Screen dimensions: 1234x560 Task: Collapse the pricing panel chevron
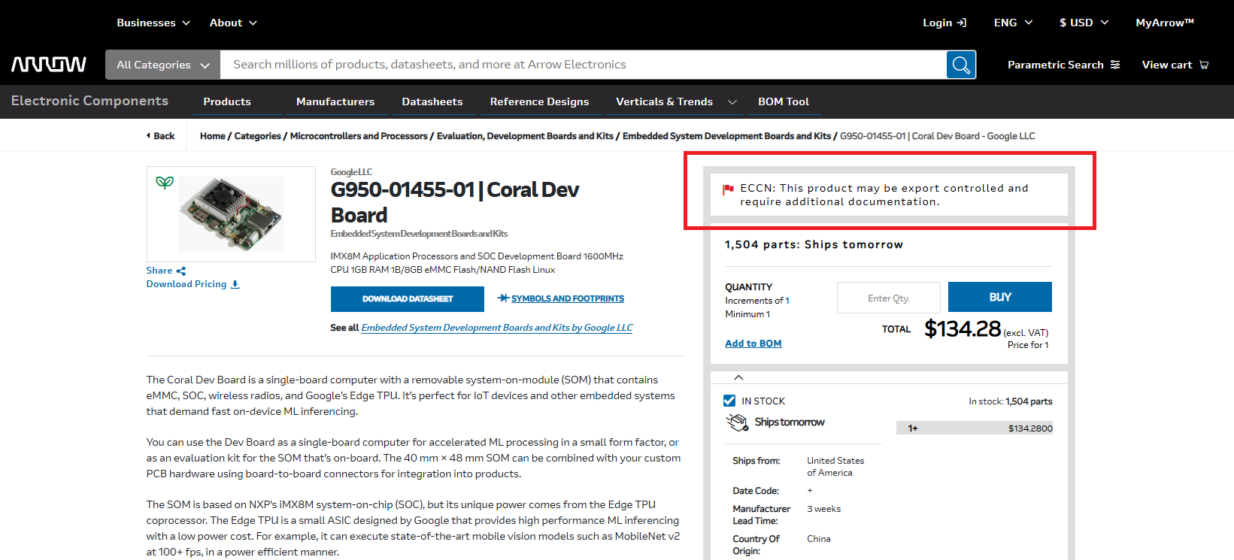pyautogui.click(x=738, y=377)
